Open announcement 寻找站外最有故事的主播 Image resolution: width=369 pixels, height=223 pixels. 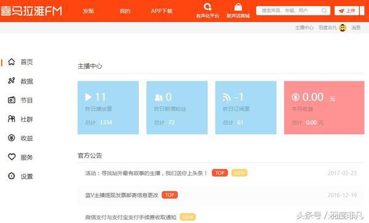point(146,173)
